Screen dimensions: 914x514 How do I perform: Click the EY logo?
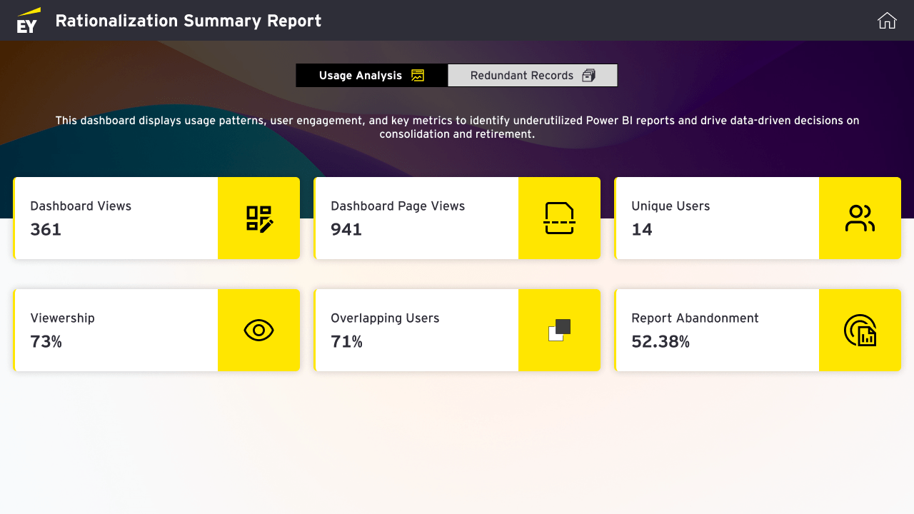(29, 21)
